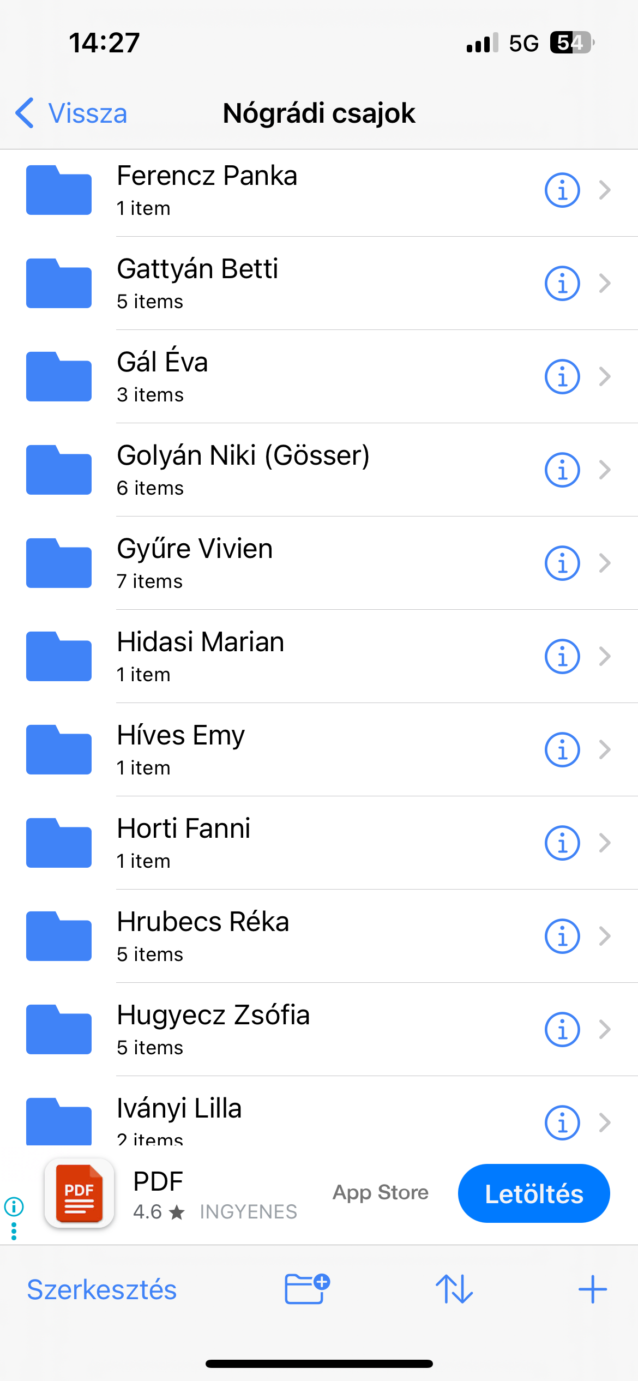Viewport: 638px width, 1381px height.
Task: Tap the new folder icon
Action: coord(307,1289)
